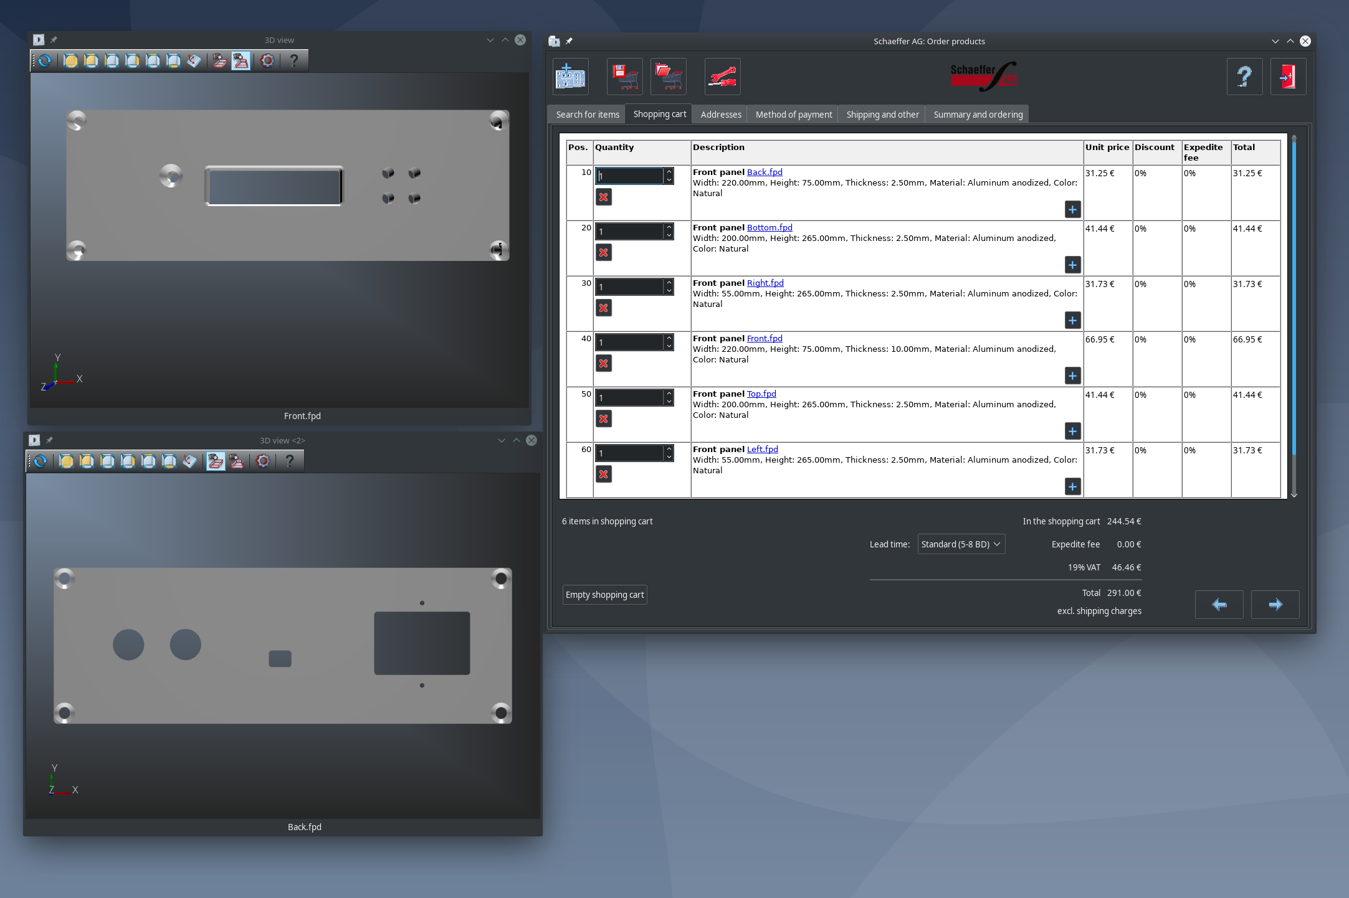Open gear settings in Front.fpd 3D view

tap(267, 60)
